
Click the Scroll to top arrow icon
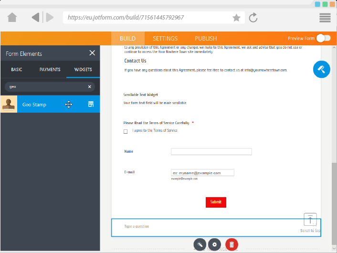310,220
